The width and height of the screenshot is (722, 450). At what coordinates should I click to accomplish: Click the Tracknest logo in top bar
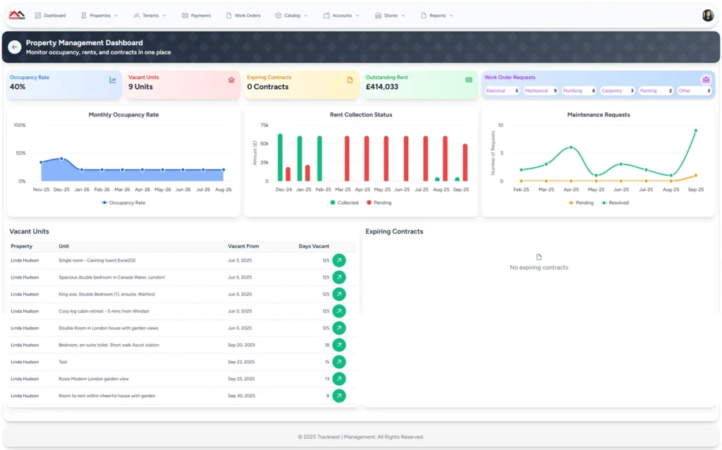pyautogui.click(x=17, y=15)
